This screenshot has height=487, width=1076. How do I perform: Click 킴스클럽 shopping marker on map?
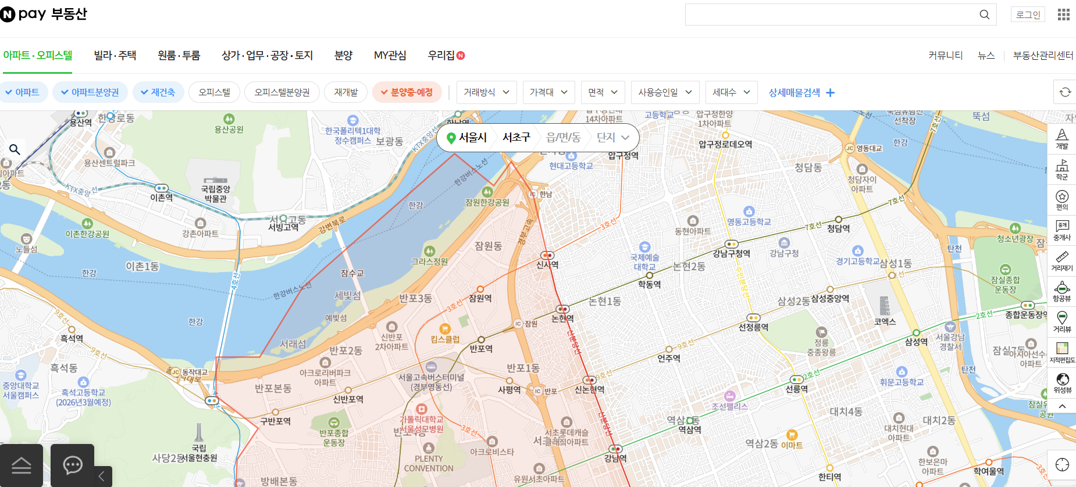(445, 334)
